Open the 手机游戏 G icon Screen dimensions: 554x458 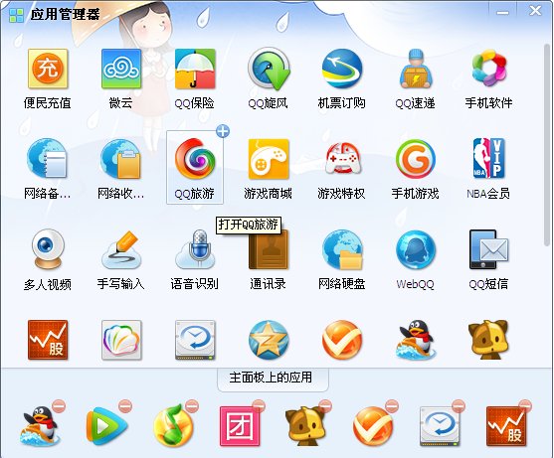click(416, 159)
